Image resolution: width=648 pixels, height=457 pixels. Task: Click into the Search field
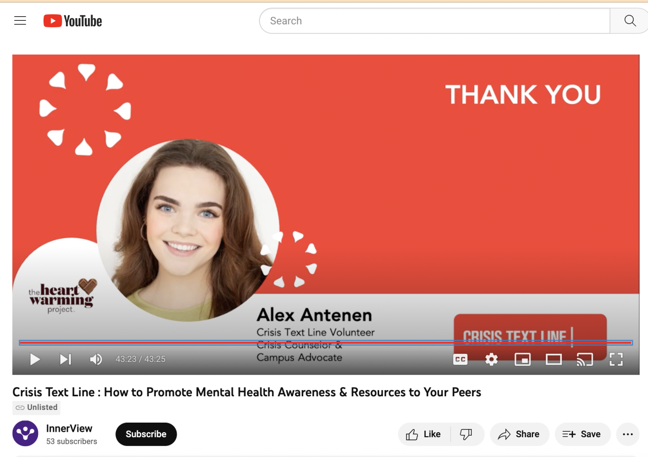click(x=434, y=21)
